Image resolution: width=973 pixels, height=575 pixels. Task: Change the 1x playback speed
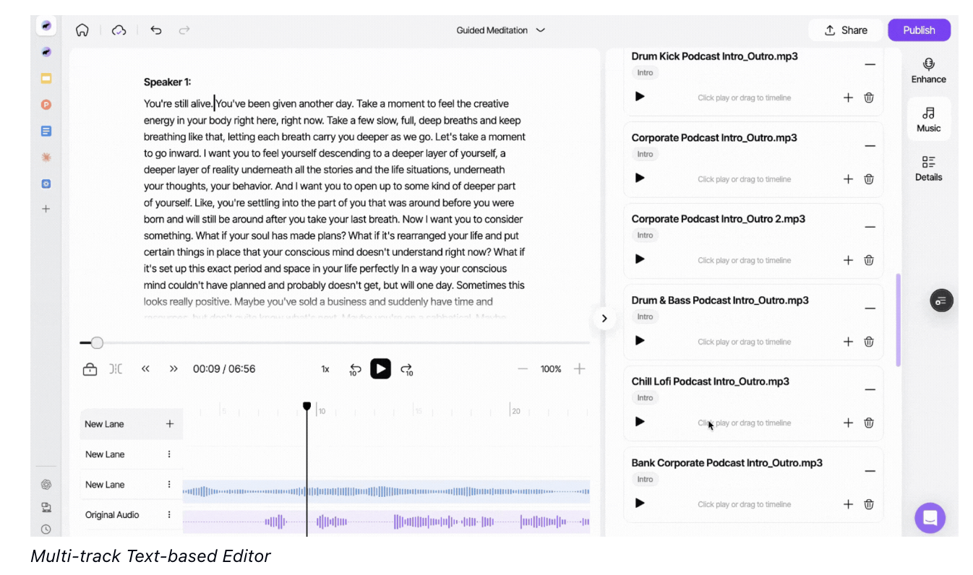pyautogui.click(x=325, y=369)
